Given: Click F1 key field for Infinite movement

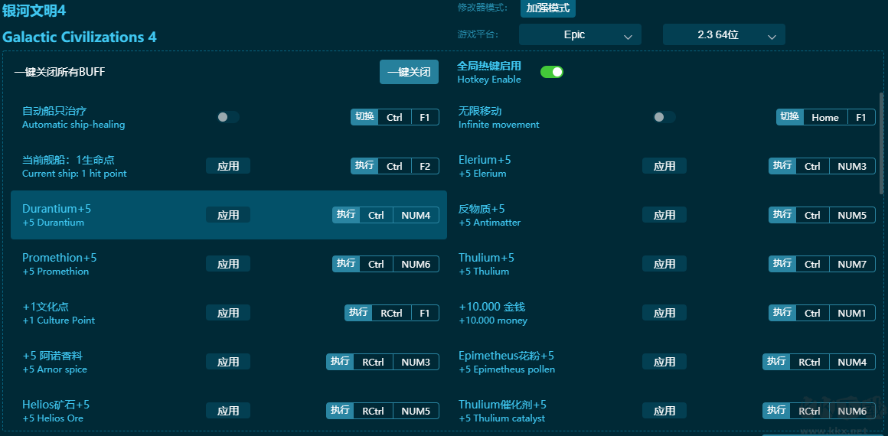Looking at the screenshot, I should (x=861, y=117).
